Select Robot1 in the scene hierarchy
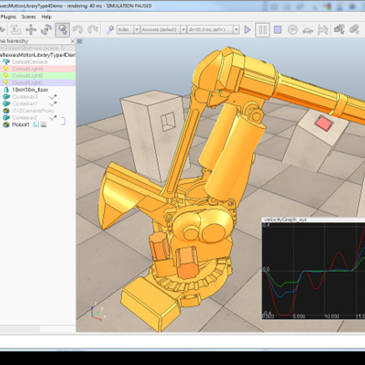 coord(21,125)
